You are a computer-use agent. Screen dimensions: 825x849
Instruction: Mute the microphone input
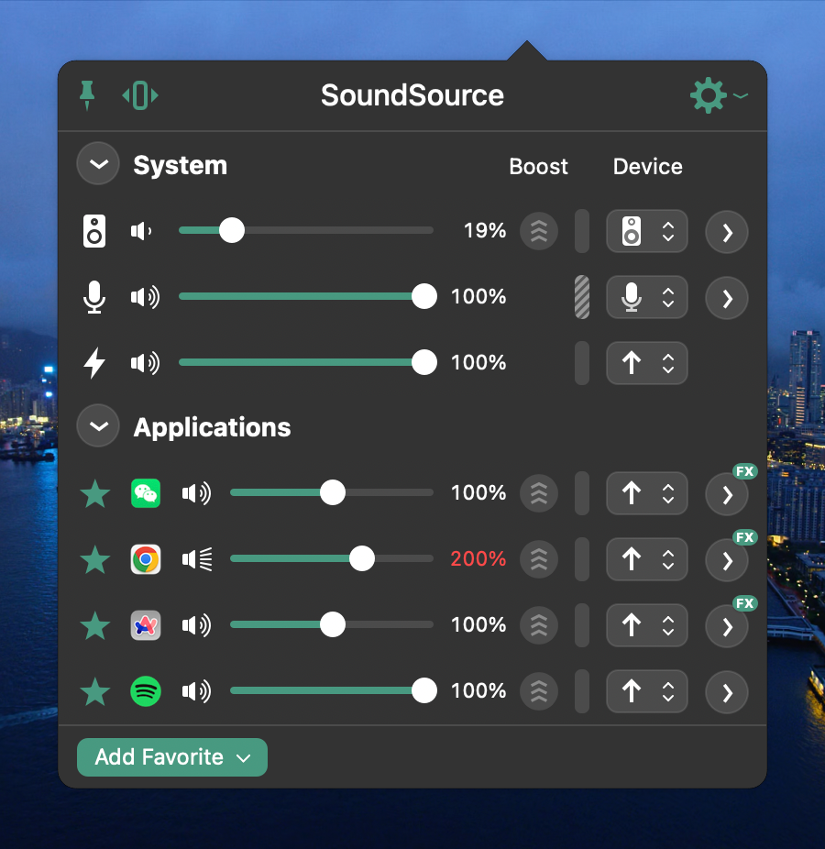pos(145,297)
